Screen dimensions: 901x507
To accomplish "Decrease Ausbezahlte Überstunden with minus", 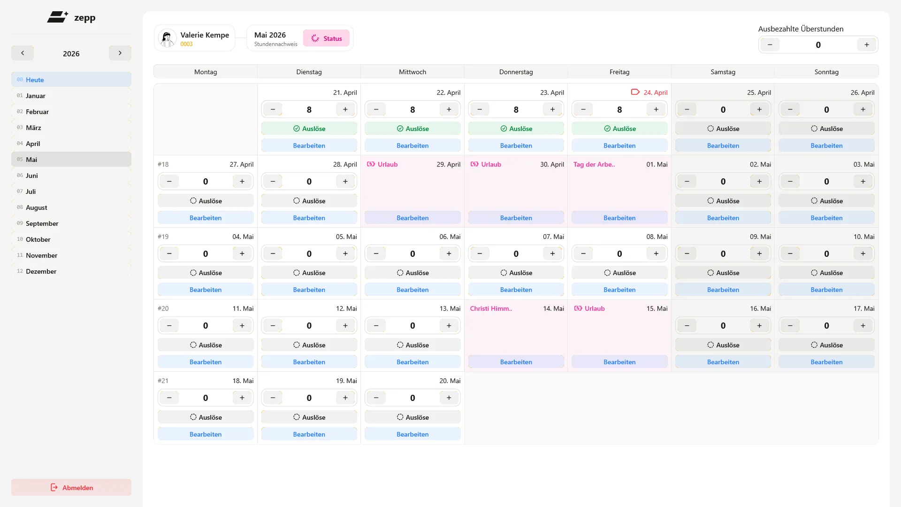I will tap(770, 45).
